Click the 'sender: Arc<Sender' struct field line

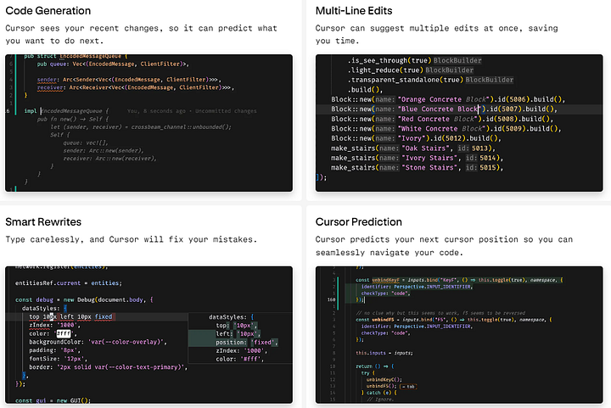129,80
